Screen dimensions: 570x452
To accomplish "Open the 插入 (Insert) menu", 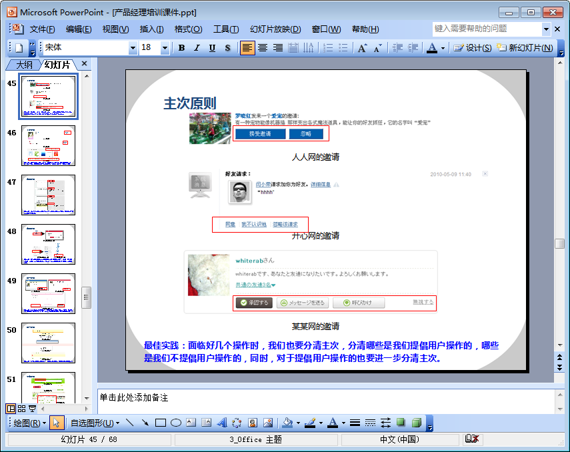I will [x=151, y=29].
